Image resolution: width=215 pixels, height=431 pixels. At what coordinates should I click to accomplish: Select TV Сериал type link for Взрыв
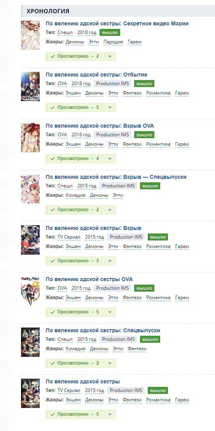point(69,237)
